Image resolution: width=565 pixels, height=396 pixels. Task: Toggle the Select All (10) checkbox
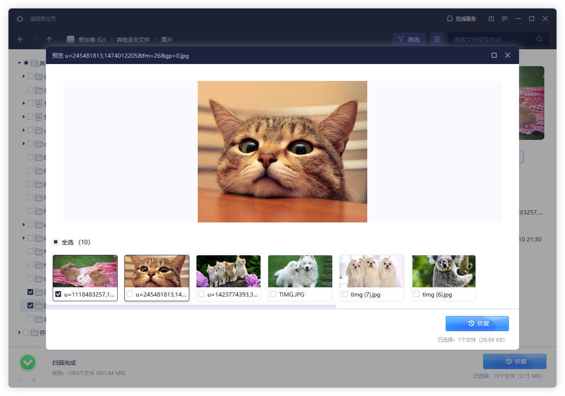56,242
